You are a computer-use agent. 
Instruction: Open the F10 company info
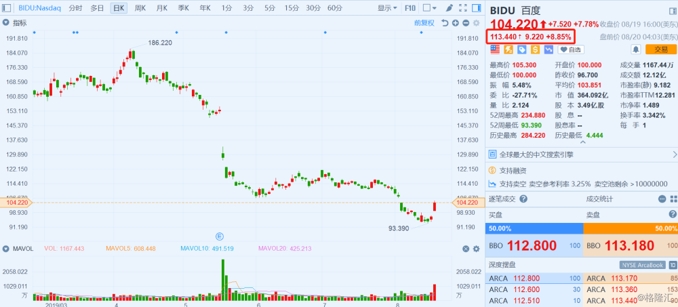click(410, 7)
